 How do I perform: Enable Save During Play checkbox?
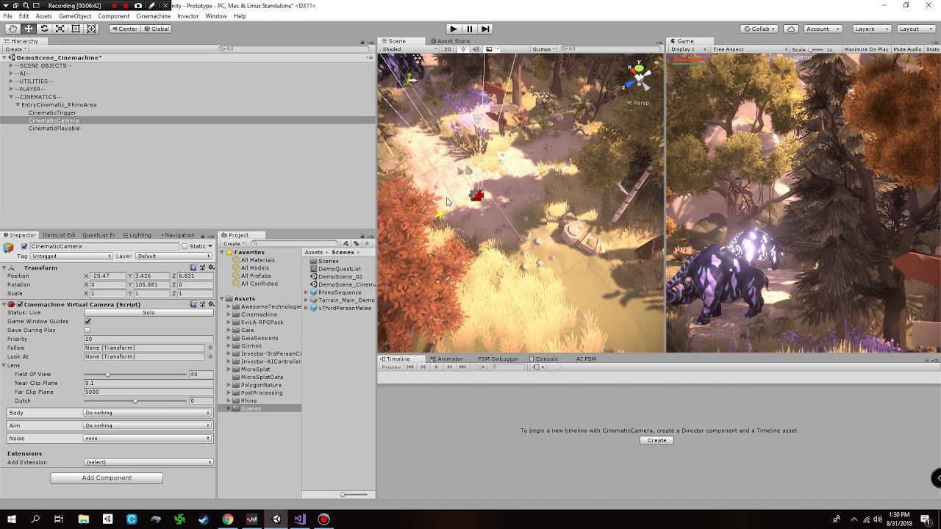click(87, 330)
